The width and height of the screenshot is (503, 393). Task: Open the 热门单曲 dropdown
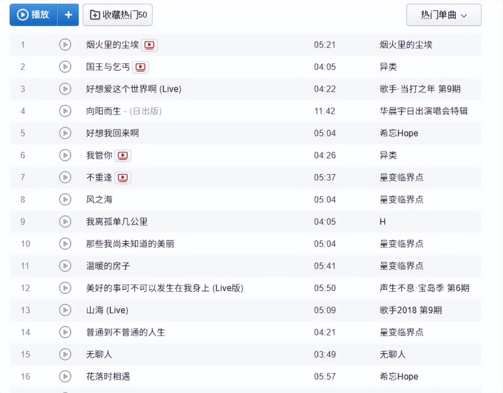tap(443, 15)
